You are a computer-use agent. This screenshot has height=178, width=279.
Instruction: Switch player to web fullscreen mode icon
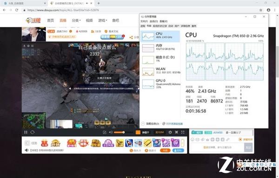pos(177,132)
